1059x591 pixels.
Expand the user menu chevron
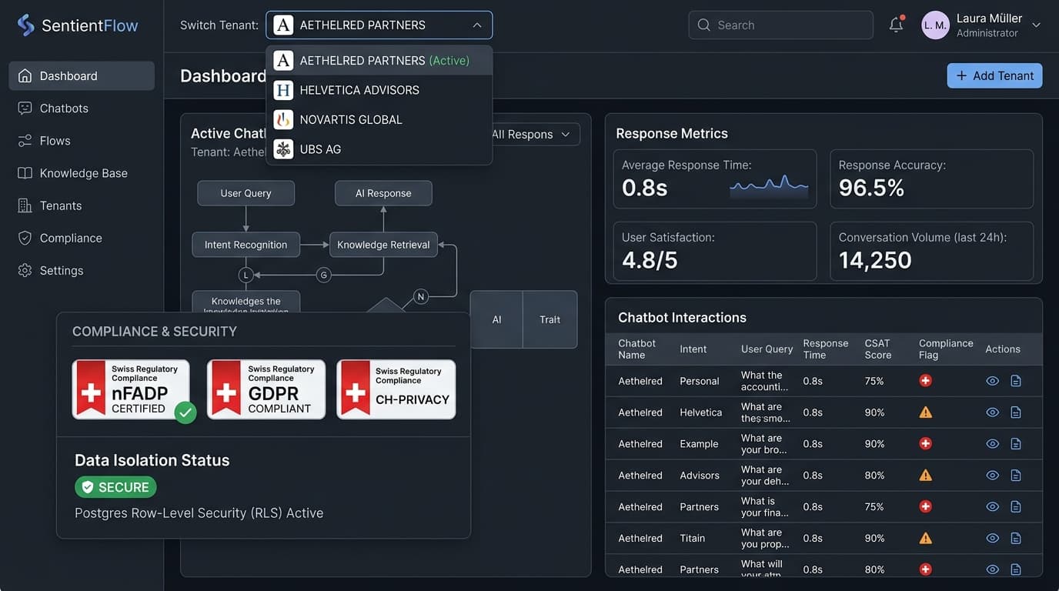[x=1036, y=25]
